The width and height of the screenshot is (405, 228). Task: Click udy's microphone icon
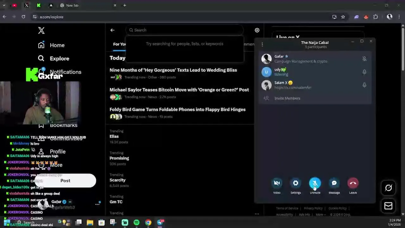364,72
